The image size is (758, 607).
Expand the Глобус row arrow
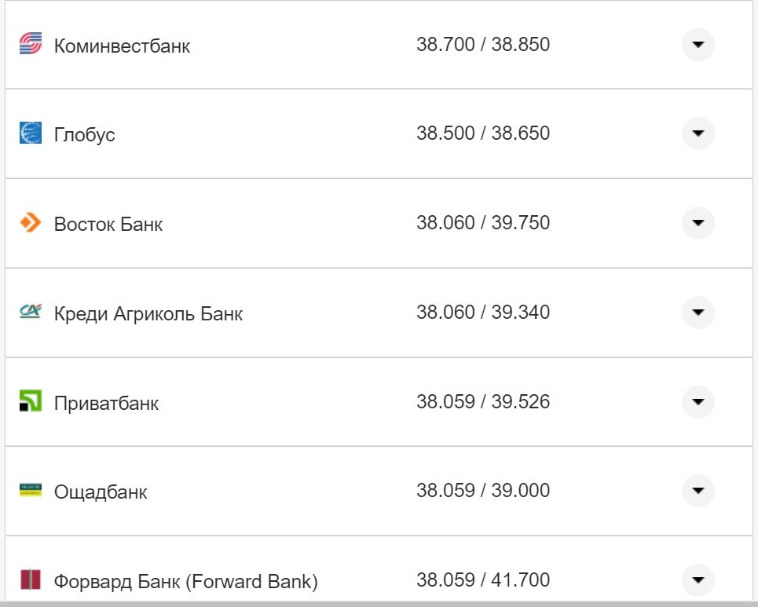698,133
